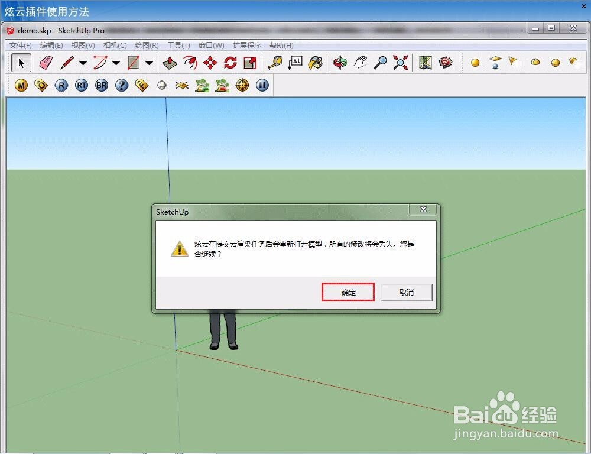
Task: Activate the Tape Measure tool
Action: coord(275,63)
